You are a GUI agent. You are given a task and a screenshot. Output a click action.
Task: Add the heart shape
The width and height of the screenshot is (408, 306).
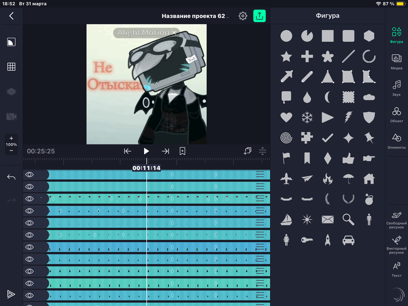[286, 118]
